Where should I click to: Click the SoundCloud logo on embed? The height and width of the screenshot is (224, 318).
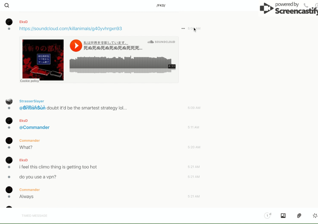tap(161, 42)
